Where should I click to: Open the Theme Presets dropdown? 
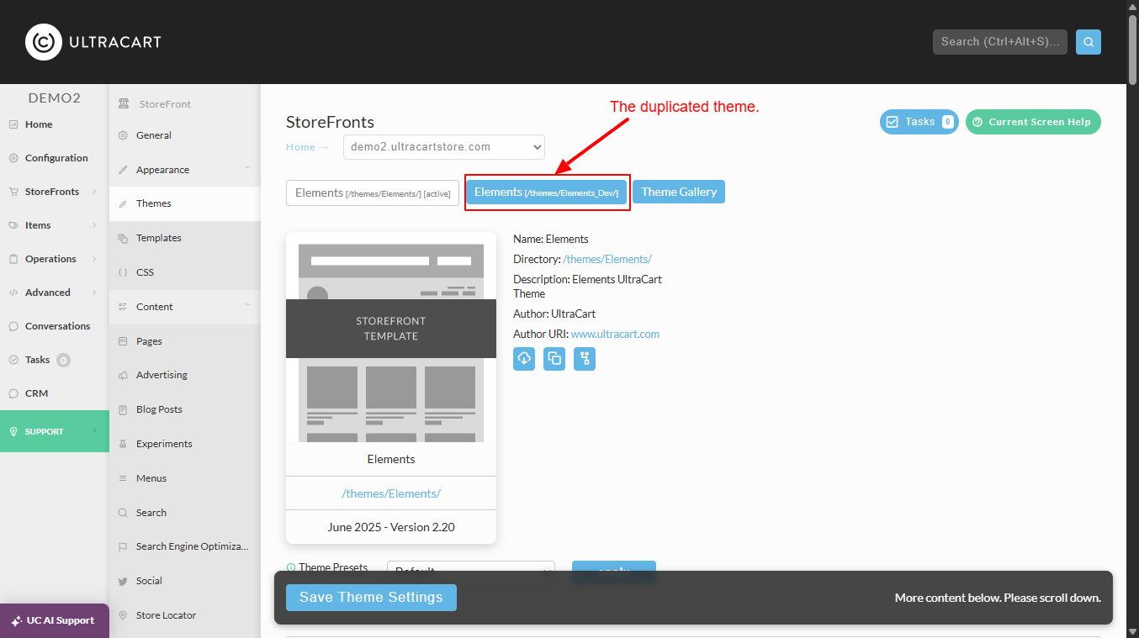(471, 570)
